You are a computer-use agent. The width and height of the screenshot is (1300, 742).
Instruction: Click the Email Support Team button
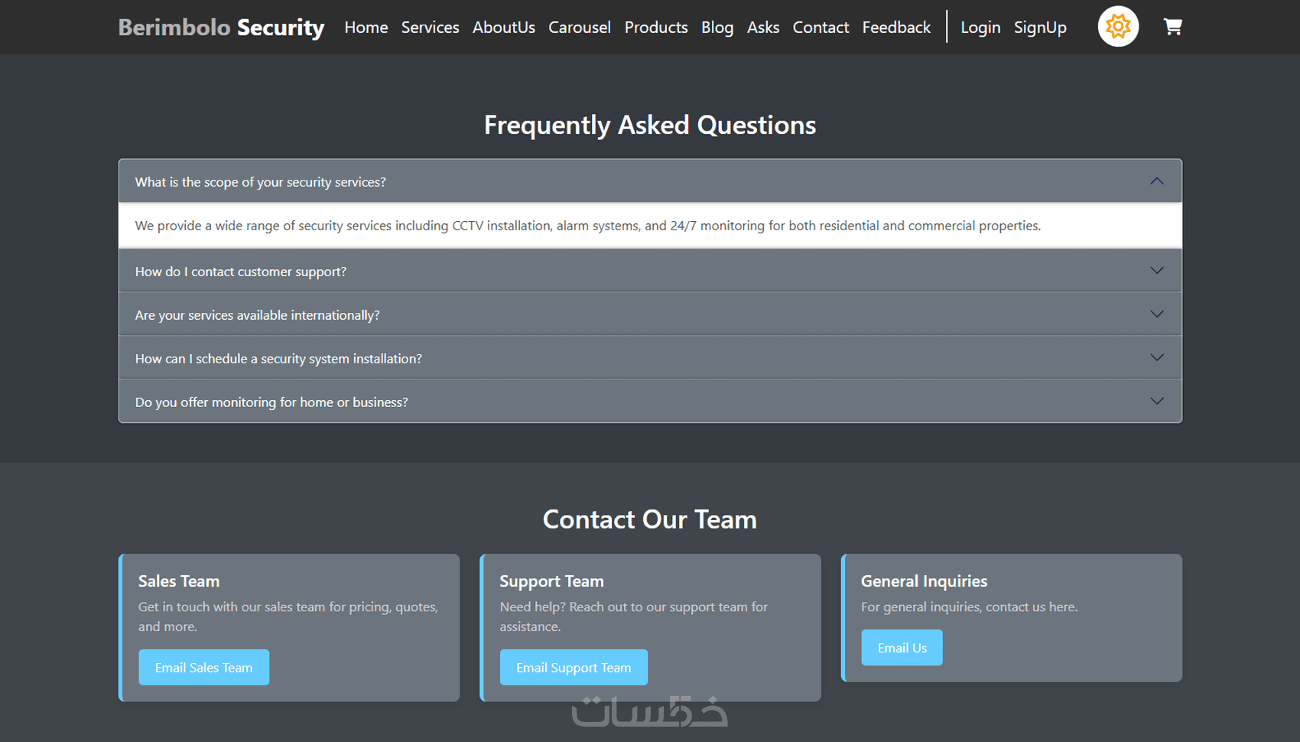574,668
